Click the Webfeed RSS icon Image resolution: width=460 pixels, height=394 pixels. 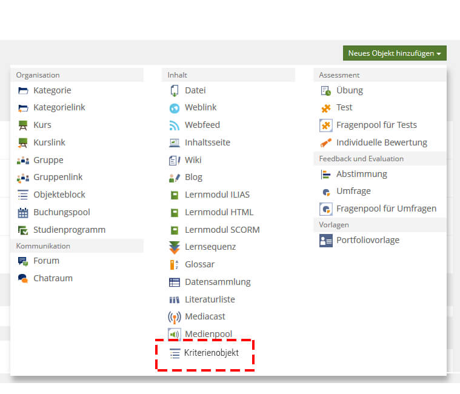coord(175,125)
